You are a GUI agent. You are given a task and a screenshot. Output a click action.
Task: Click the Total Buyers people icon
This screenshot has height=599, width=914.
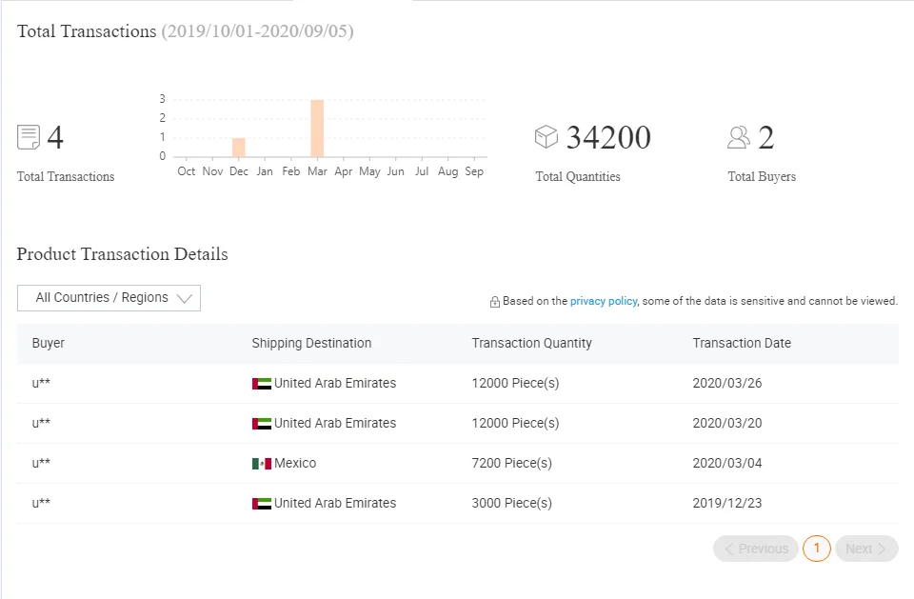[x=739, y=137]
